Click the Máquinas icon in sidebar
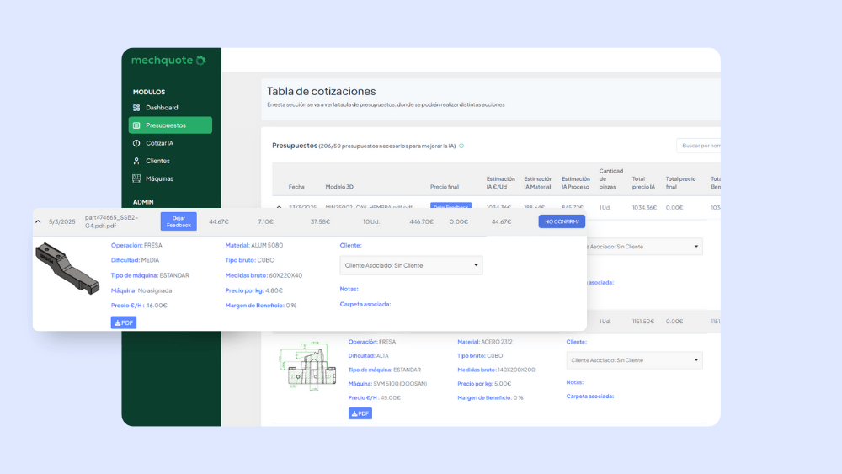 tap(136, 178)
